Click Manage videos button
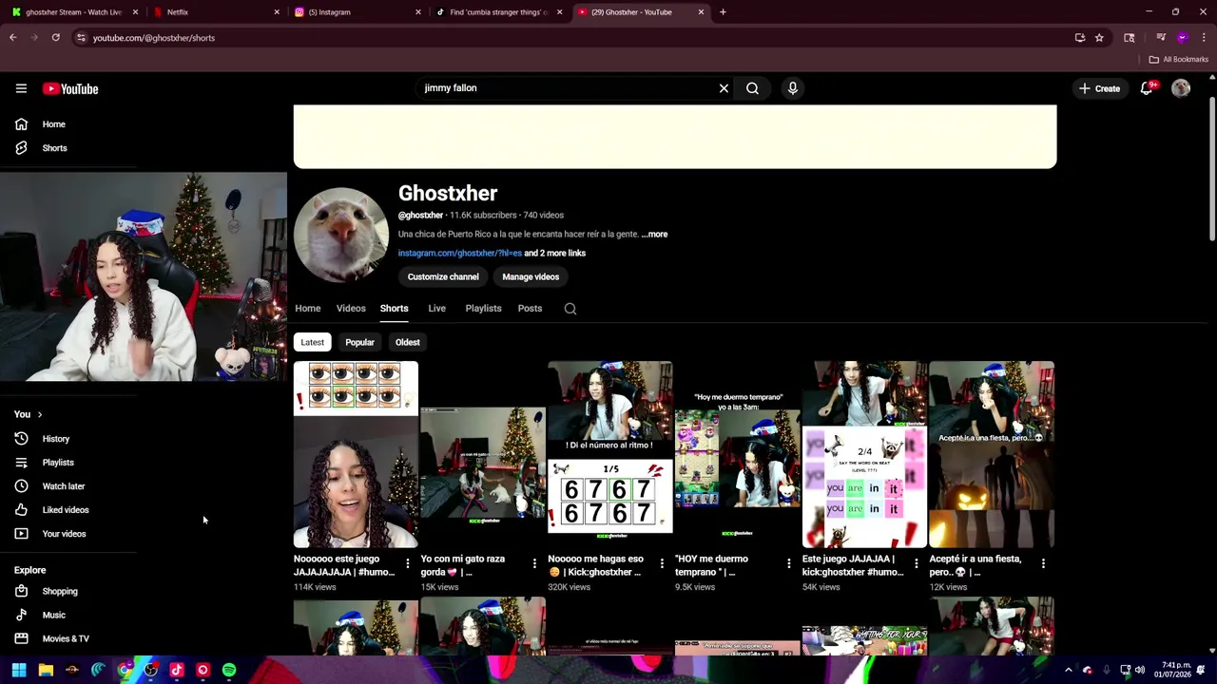The width and height of the screenshot is (1217, 684). (x=531, y=276)
